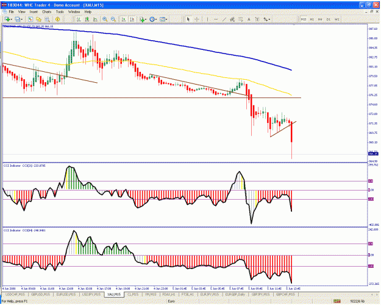Open the View menu
Viewport: 381px width, 305px height.
click(21, 12)
